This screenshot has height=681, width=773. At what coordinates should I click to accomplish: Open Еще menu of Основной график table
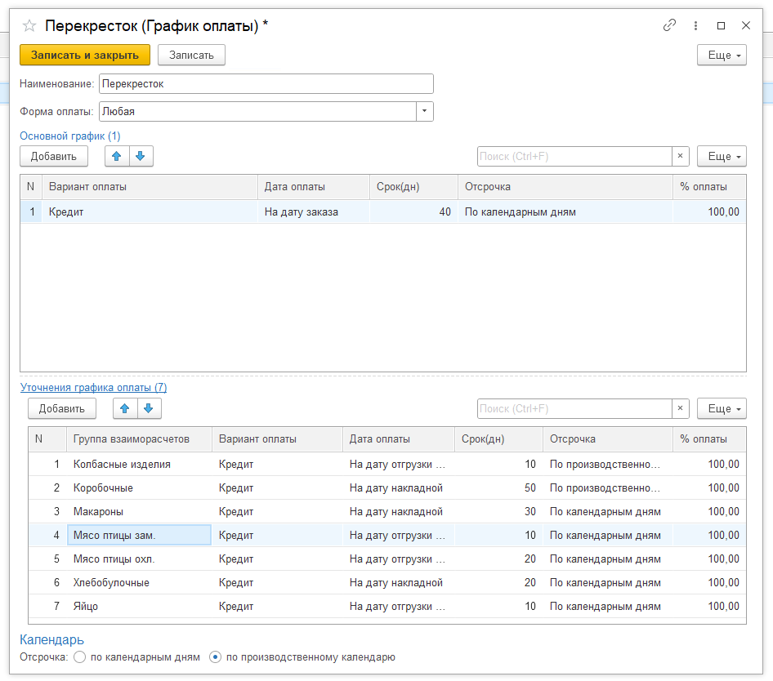(721, 156)
